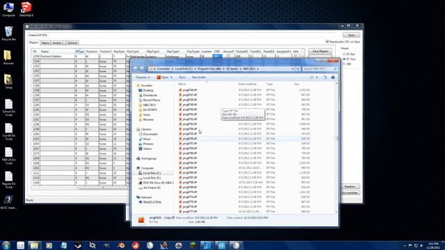
Task: Select Documents under Libraries
Action: 150,134
